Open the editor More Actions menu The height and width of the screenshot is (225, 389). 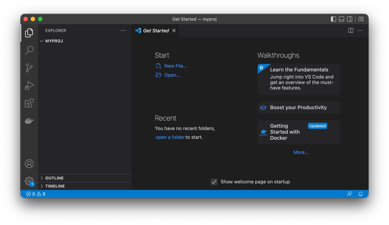click(x=360, y=31)
